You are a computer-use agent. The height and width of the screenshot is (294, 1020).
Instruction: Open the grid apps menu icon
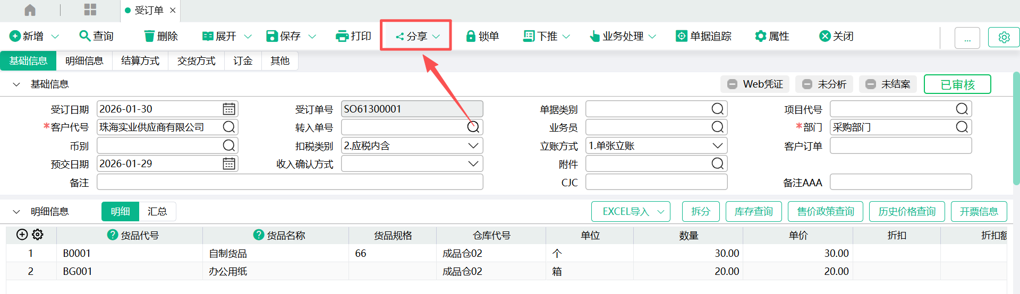pos(90,10)
